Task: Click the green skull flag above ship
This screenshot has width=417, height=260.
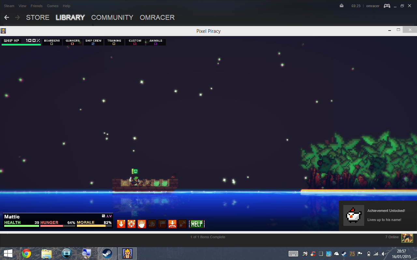Action: point(135,171)
